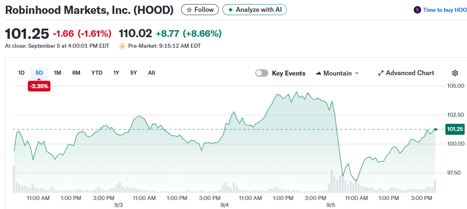The height and width of the screenshot is (209, 467).
Task: Click the purple coin icon beside Time to buy
Action: click(x=417, y=10)
